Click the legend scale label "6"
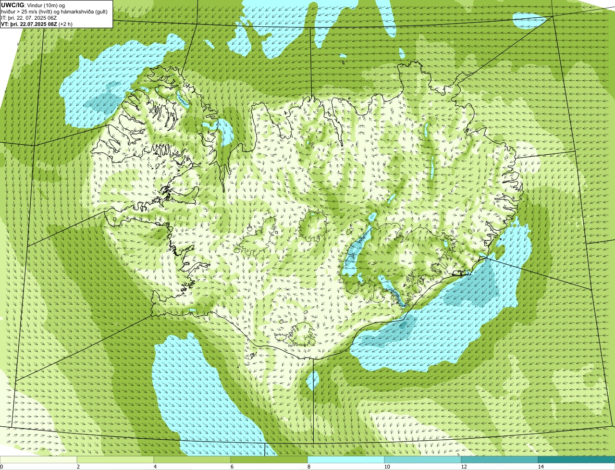Image resolution: width=615 pixels, height=470 pixels. click(x=232, y=467)
